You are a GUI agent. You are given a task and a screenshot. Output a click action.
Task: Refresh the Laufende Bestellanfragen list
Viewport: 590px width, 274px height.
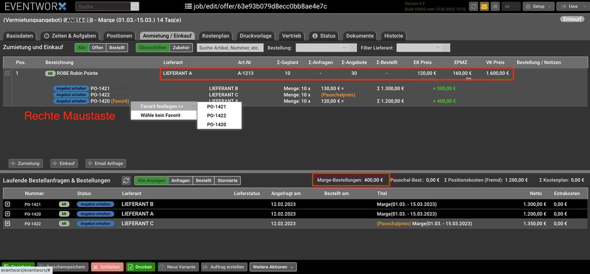click(x=126, y=180)
